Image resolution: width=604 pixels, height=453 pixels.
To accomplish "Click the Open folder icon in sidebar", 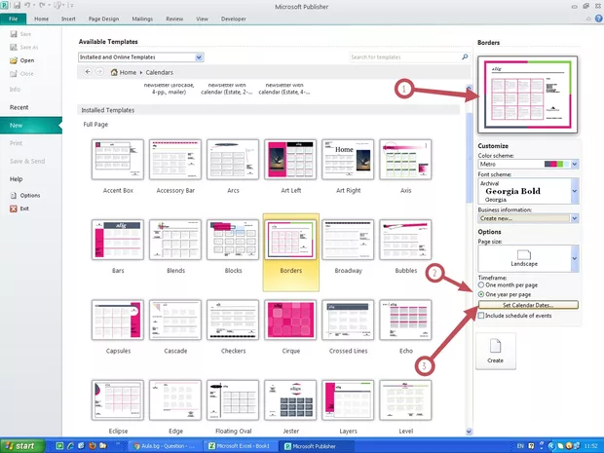I will click(x=14, y=60).
